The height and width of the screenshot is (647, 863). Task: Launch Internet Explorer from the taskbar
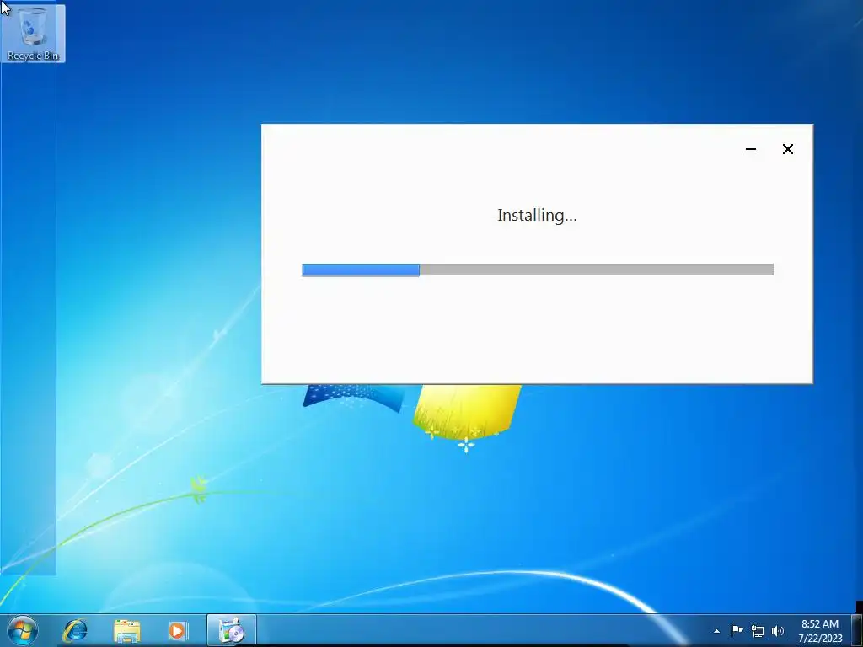75,630
